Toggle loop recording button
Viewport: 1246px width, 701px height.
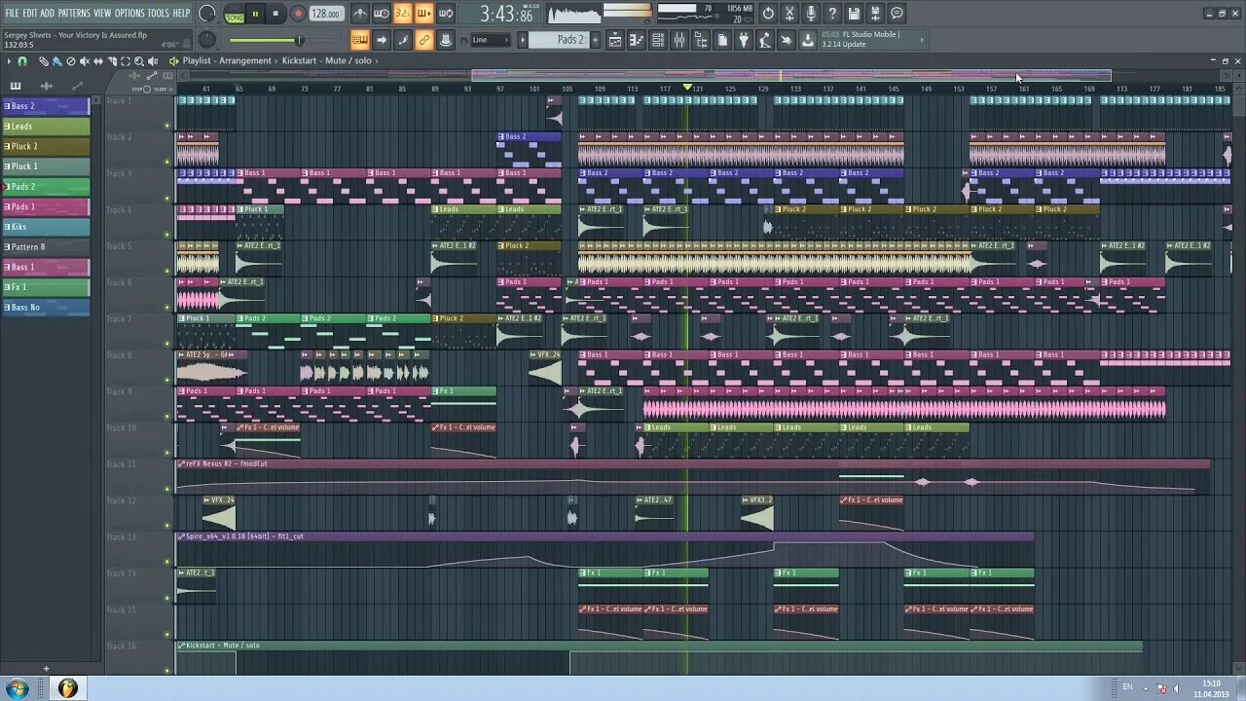[446, 14]
